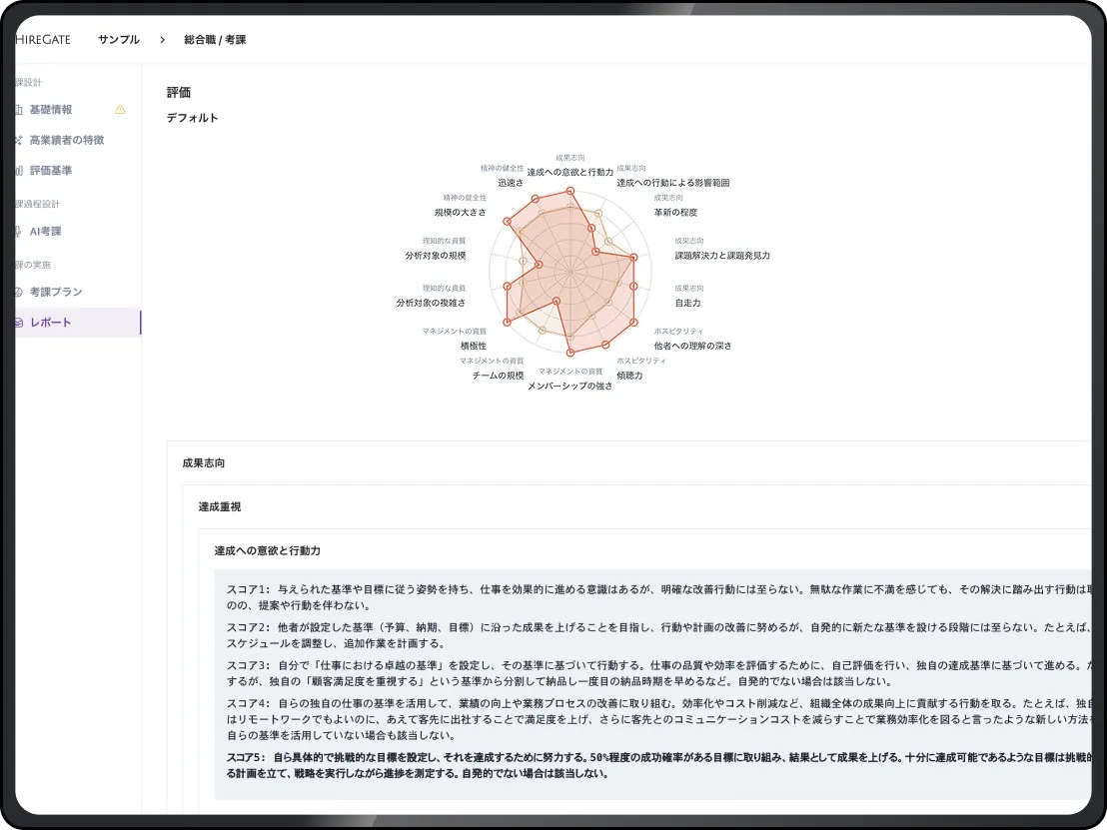Click the 成果志向 section header
1107x830 pixels.
pyautogui.click(x=205, y=462)
